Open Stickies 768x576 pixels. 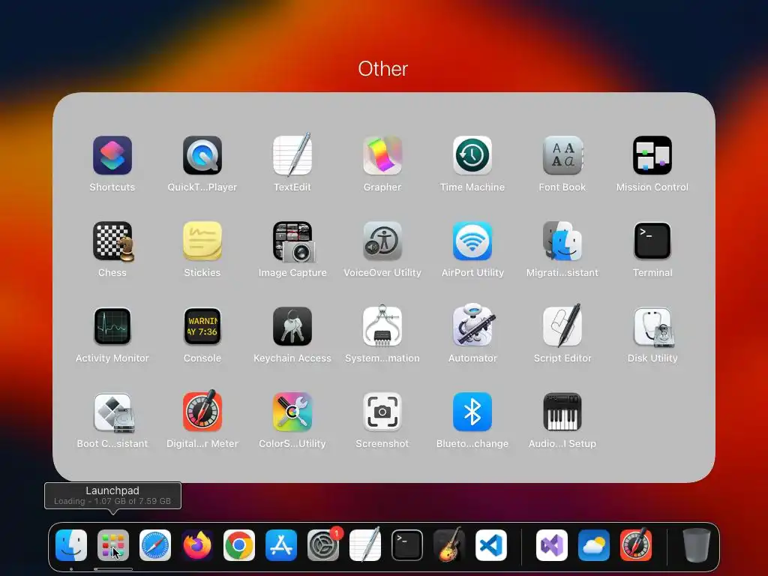tap(202, 241)
